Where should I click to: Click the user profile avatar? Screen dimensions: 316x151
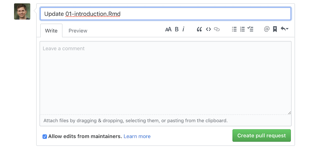click(22, 12)
